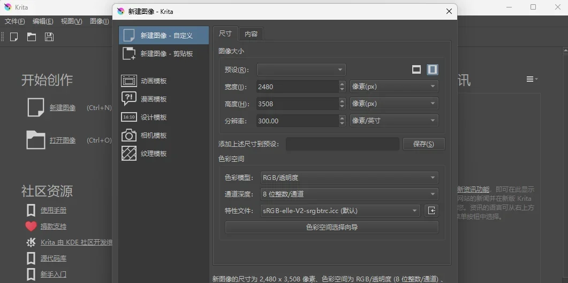Expand 色彩模型 RGB/透明度 dropdown
This screenshot has height=283, width=568.
(x=349, y=177)
